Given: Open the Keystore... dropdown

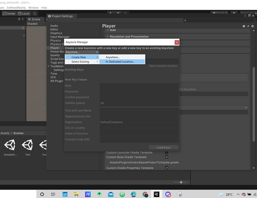Looking at the screenshot, I should (x=82, y=52).
